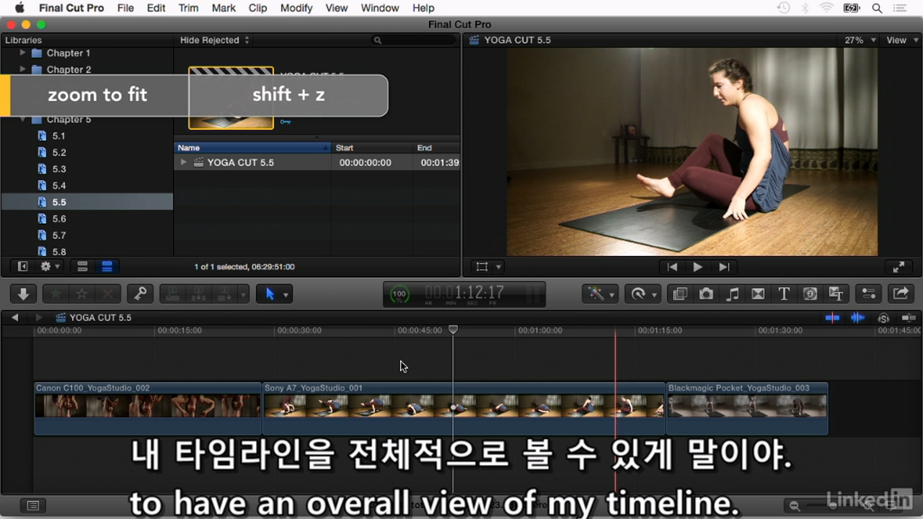The height and width of the screenshot is (519, 923).
Task: Switch browser to filmstrip view
Action: click(82, 267)
